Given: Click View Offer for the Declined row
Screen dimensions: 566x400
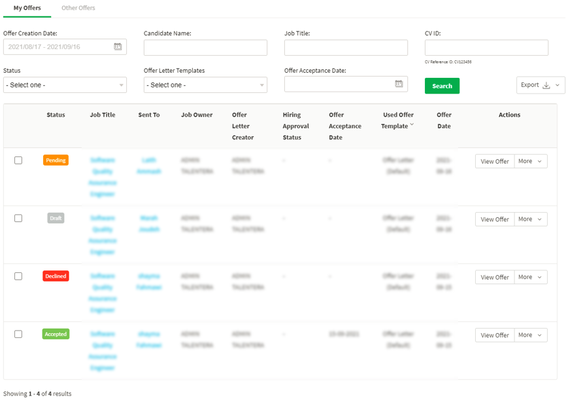Looking at the screenshot, I should 495,278.
